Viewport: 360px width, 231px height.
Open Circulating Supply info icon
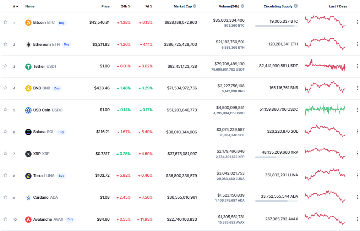296,6
